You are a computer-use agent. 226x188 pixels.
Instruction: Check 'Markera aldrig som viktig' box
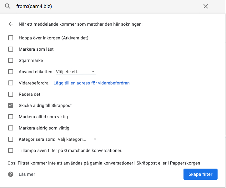tap(11, 128)
